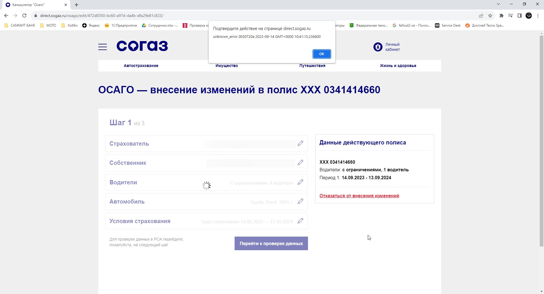The width and height of the screenshot is (544, 294).
Task: Open САММИТ БАНК bookmark folder
Action: click(20, 25)
